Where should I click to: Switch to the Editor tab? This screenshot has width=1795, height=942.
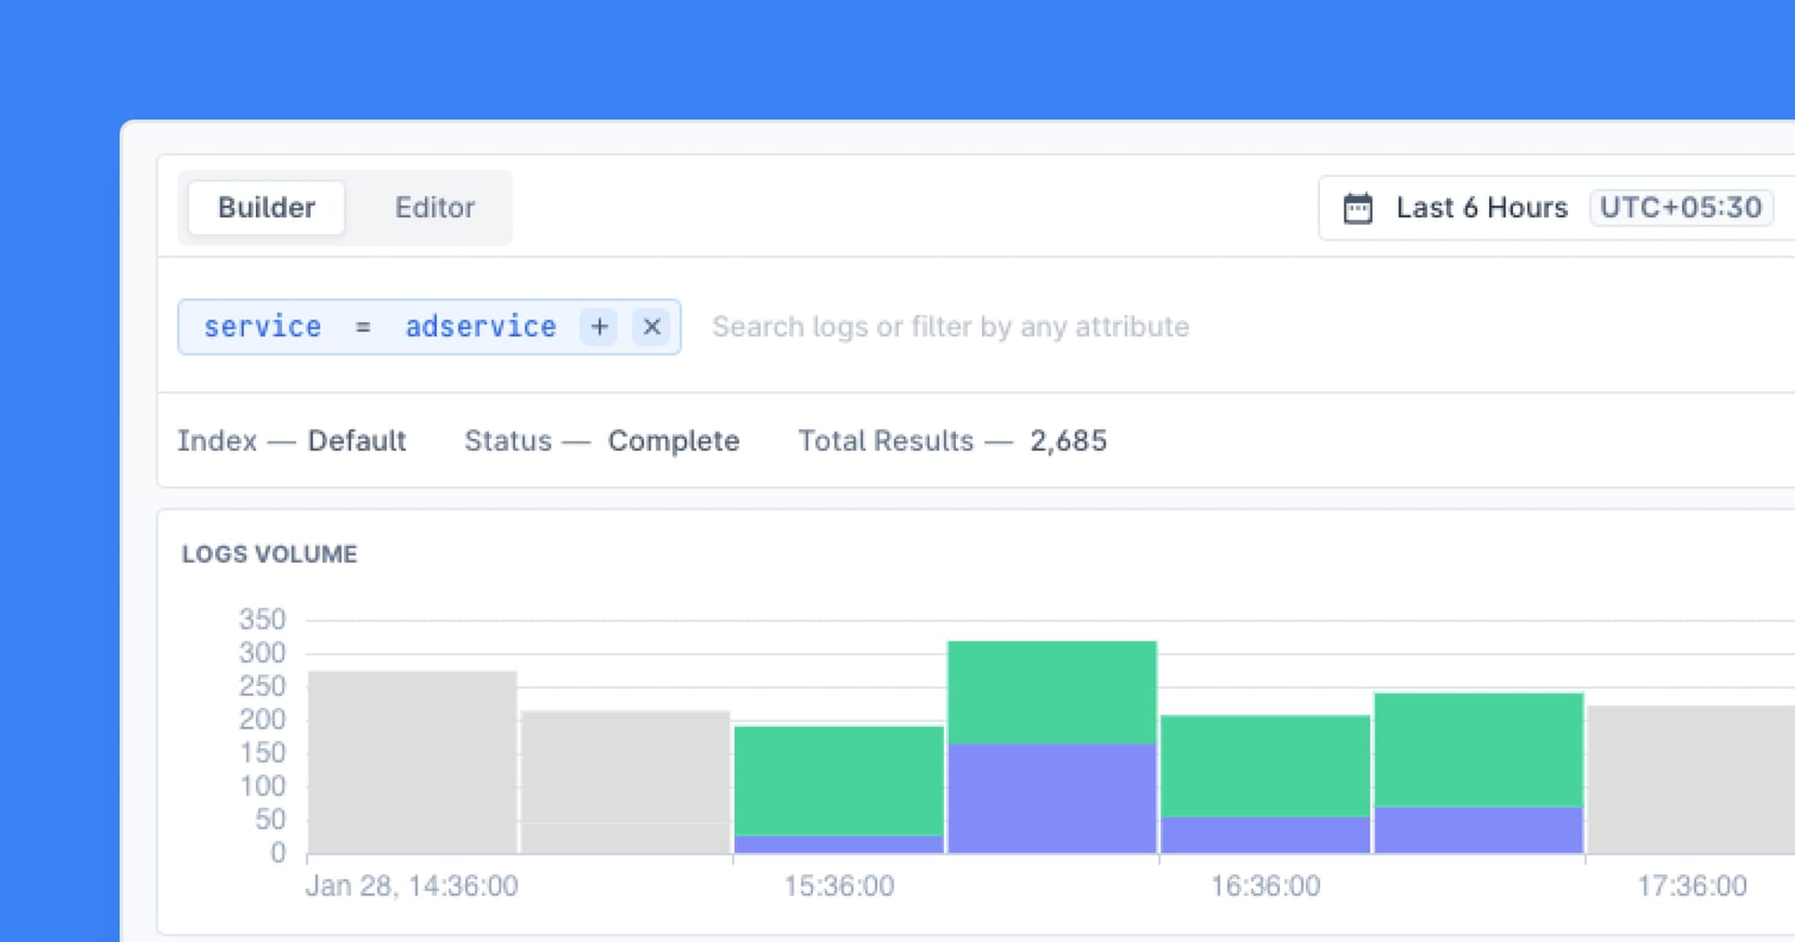coord(434,207)
